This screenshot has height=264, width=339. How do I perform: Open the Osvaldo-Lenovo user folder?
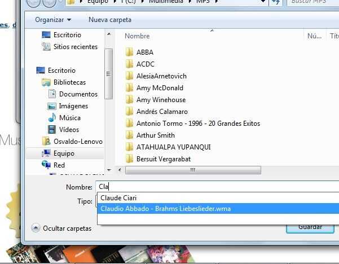72,142
